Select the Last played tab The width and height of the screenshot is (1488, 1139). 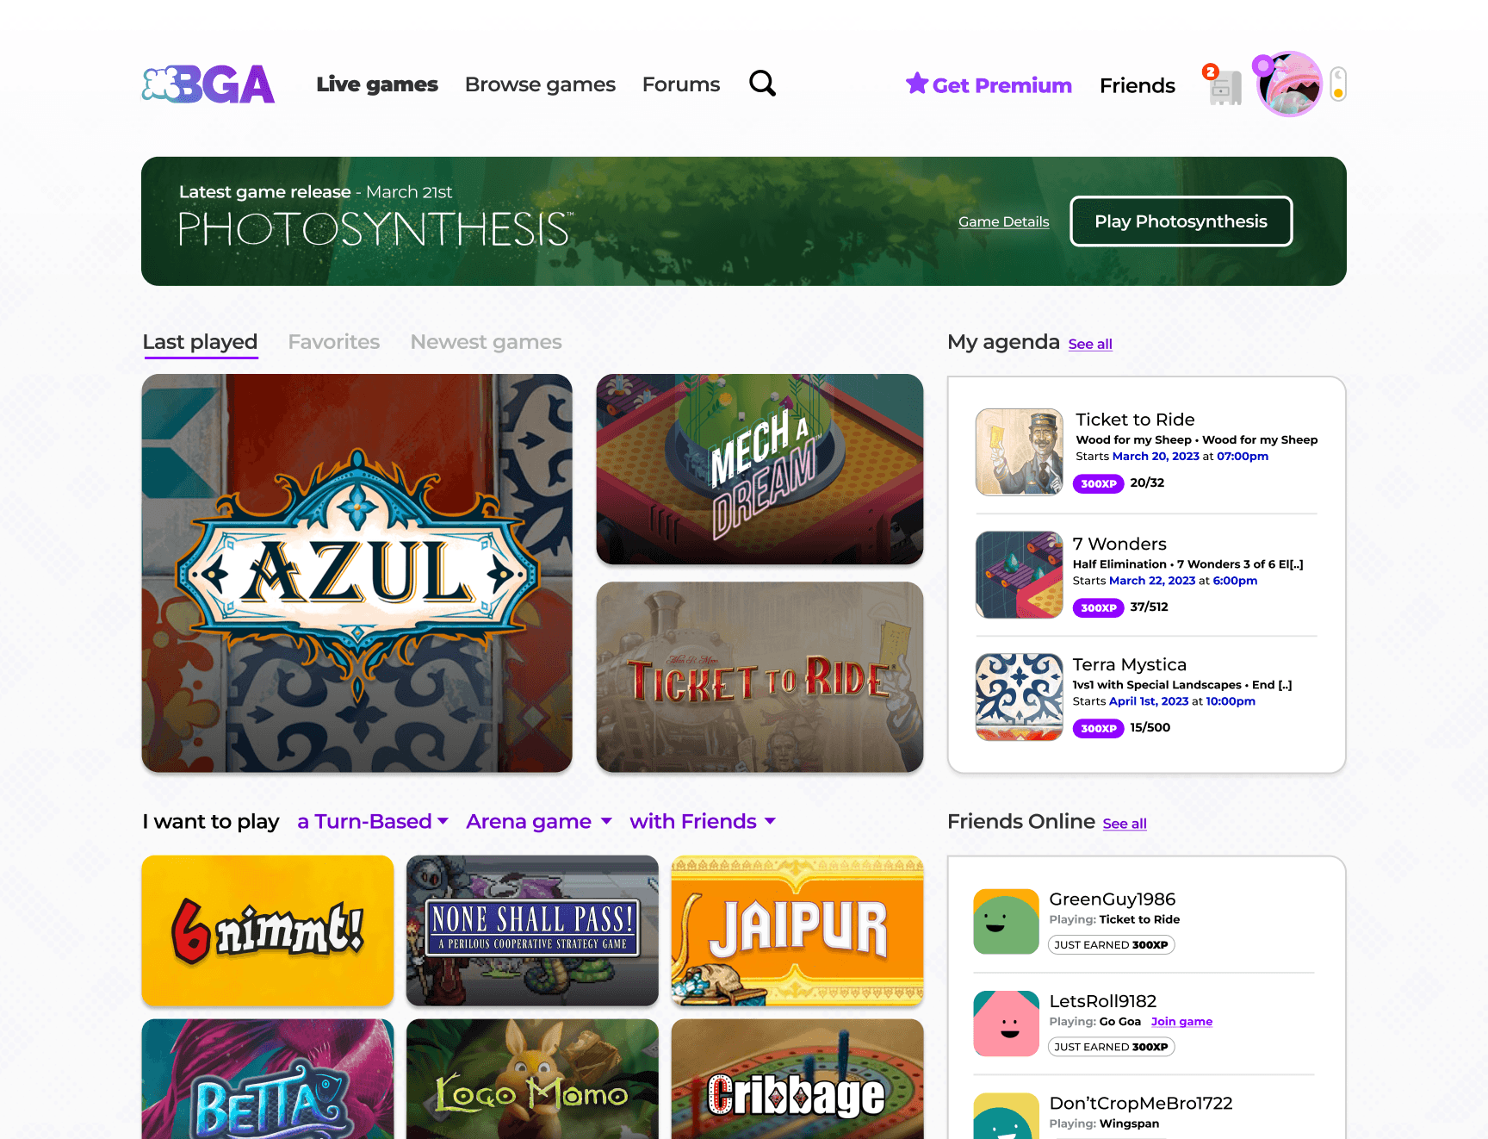pos(200,342)
